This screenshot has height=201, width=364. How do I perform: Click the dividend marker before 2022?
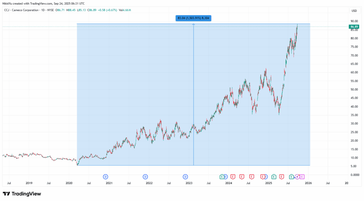point(145,176)
